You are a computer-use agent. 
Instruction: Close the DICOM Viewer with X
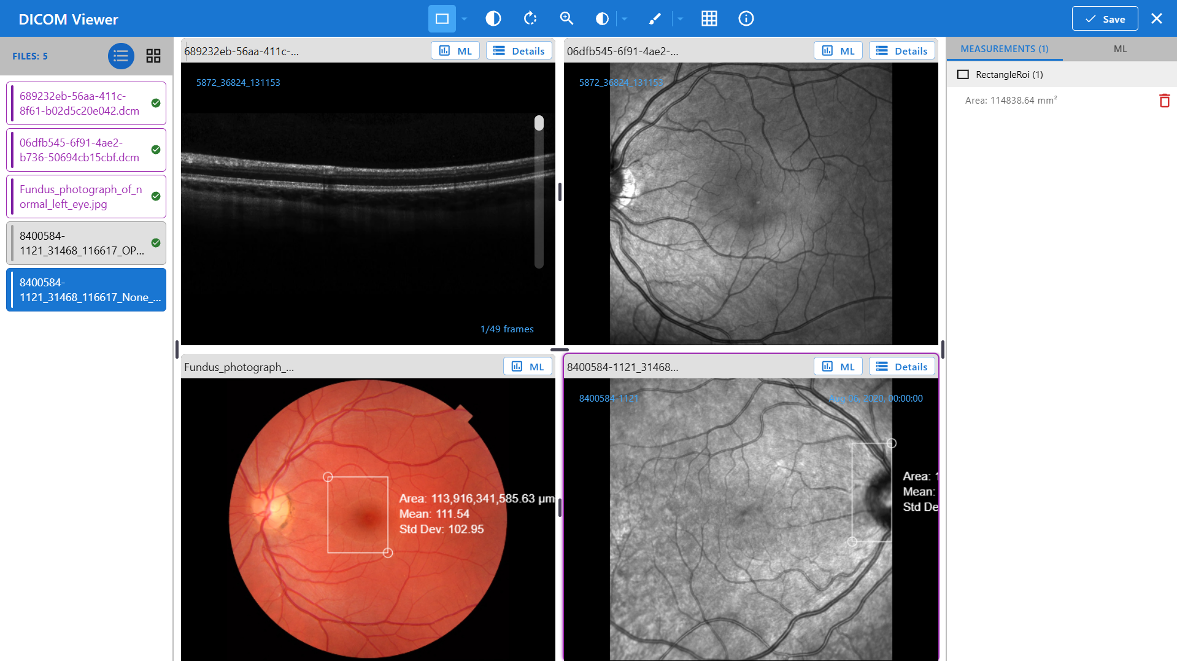[1157, 19]
